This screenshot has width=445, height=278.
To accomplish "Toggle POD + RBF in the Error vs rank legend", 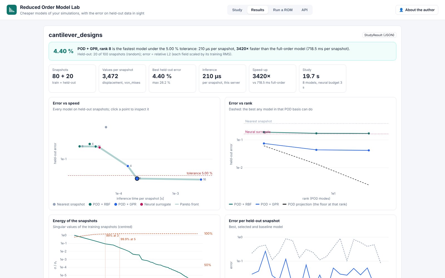I will coord(240,204).
